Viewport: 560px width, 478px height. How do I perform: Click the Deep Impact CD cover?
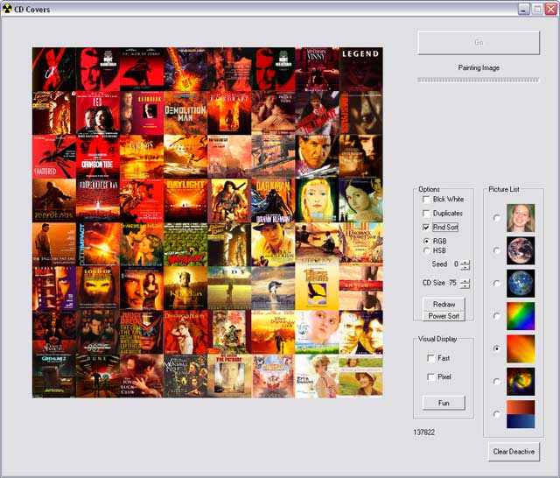click(98, 244)
